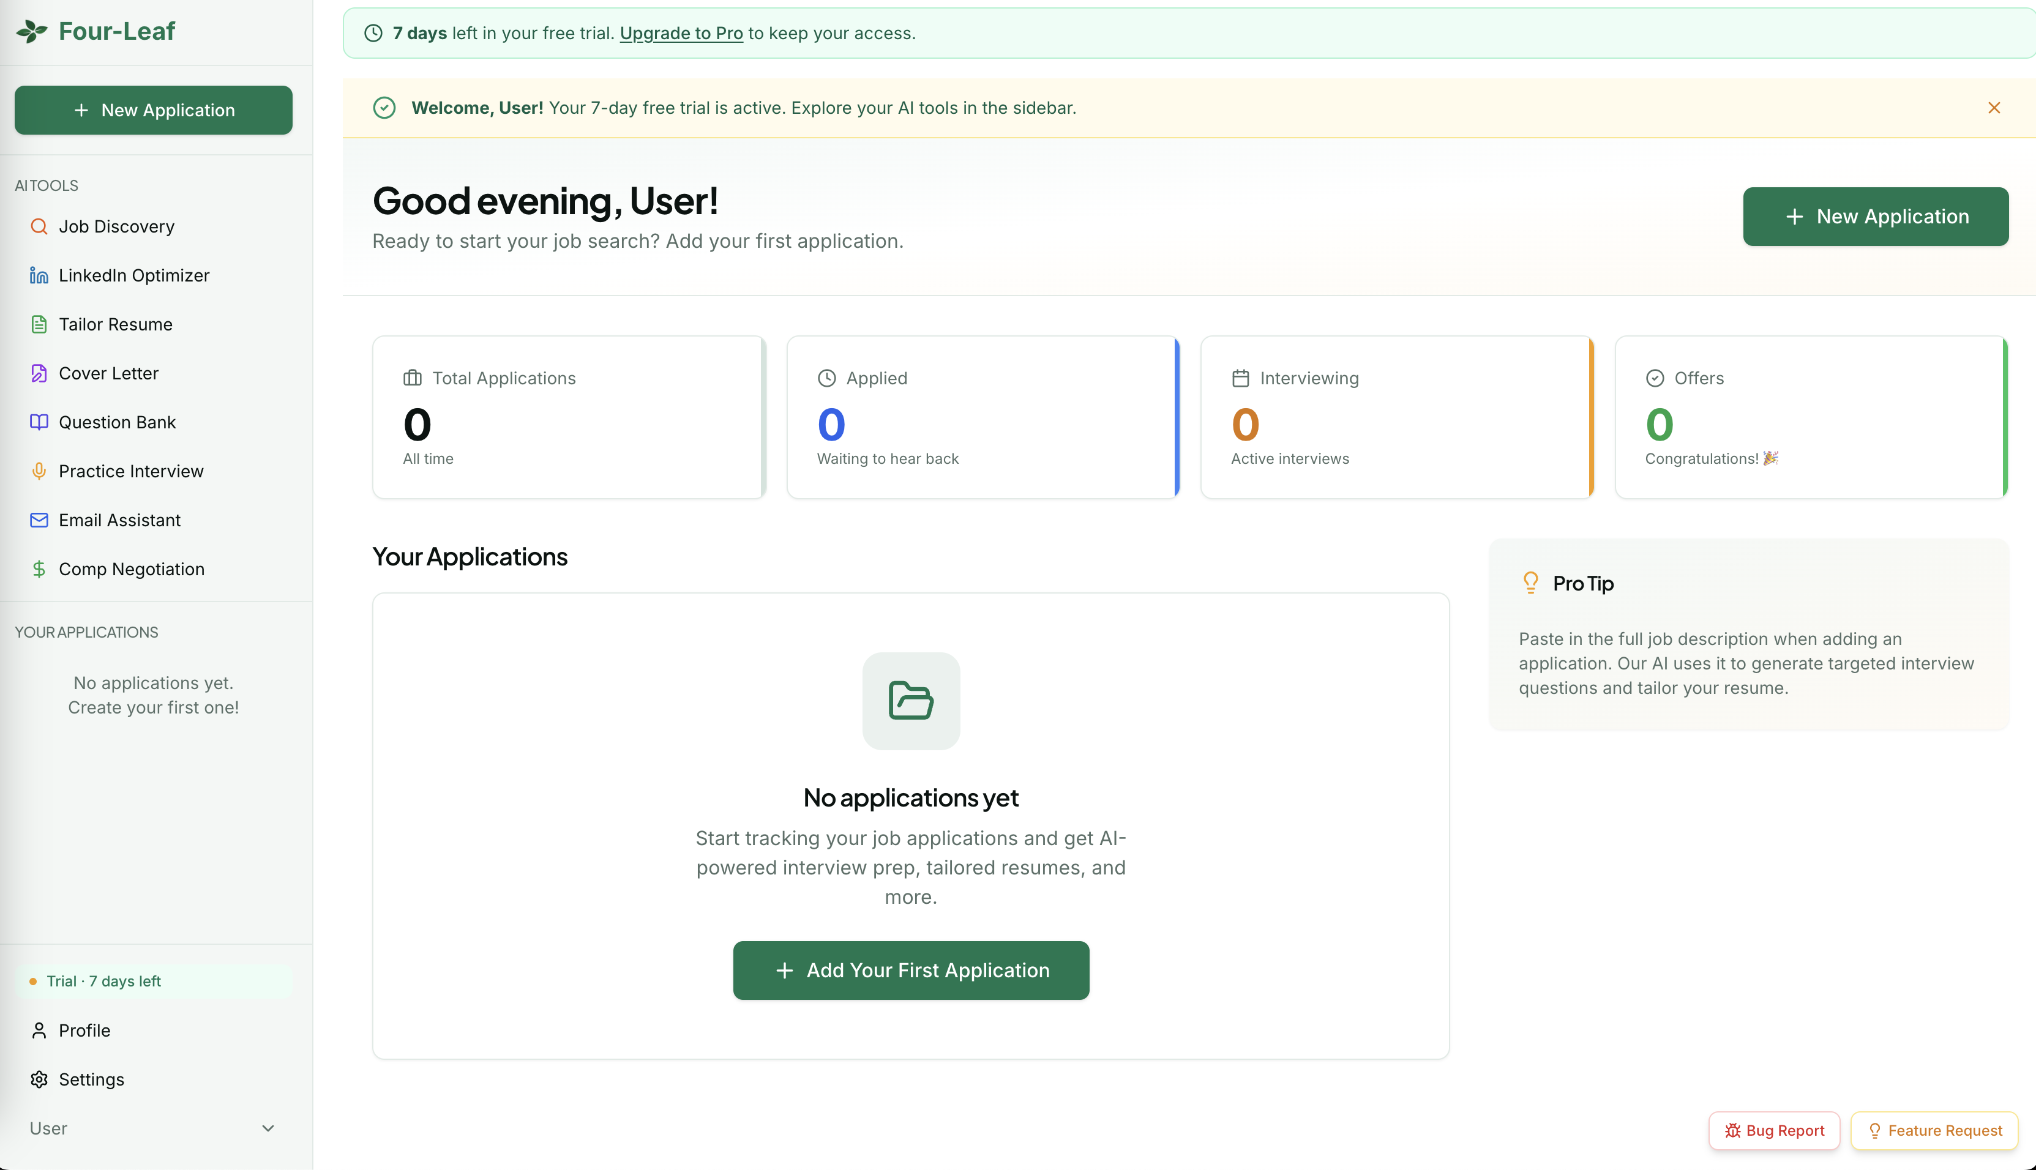
Task: Click the Cover Letter icon
Action: (39, 374)
